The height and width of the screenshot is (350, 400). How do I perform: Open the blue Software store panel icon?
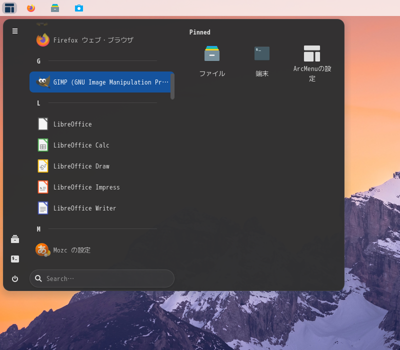(79, 8)
